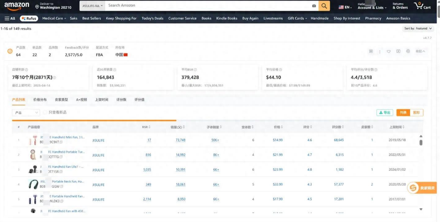Sort by 价格 column arrows
The image size is (440, 222).
(x=282, y=127)
